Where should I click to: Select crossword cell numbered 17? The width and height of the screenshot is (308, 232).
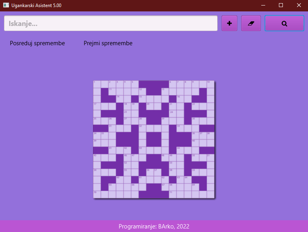click(97, 106)
